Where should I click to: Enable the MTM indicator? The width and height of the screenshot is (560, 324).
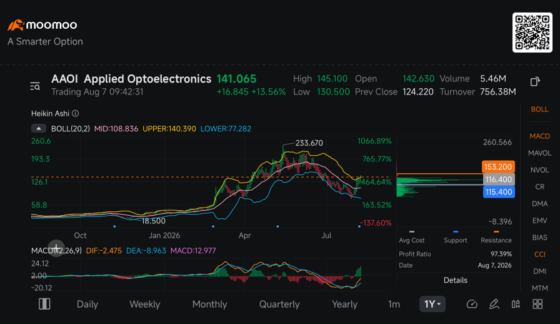539,288
